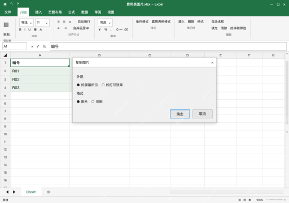
Task: Click 自动求和 AutoSum button
Action: pos(218,22)
